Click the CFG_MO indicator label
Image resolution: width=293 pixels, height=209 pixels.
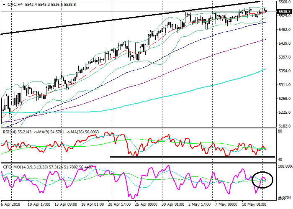13,166
